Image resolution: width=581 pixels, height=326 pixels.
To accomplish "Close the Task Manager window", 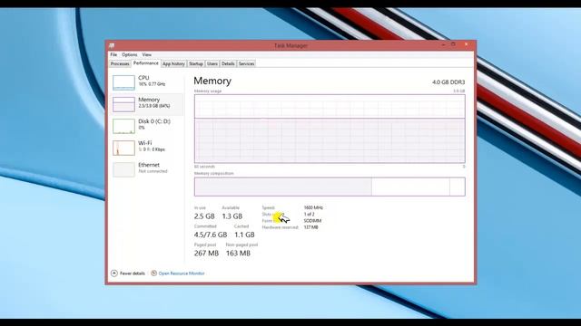I will click(466, 44).
